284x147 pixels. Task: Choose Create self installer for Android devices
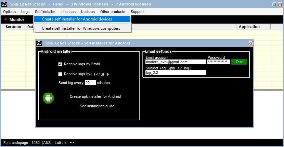82,19
